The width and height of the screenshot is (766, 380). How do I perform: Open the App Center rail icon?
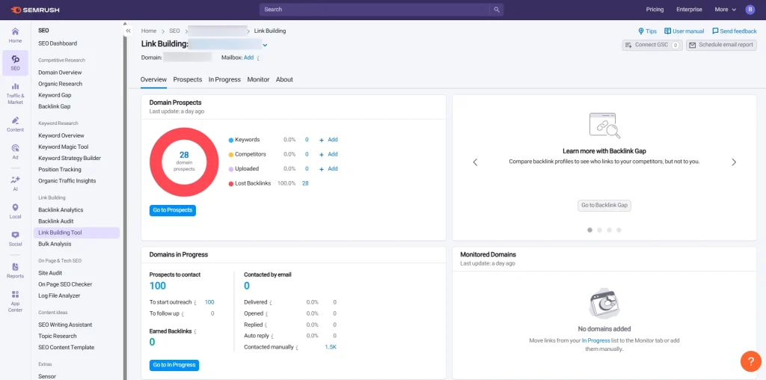pyautogui.click(x=15, y=301)
